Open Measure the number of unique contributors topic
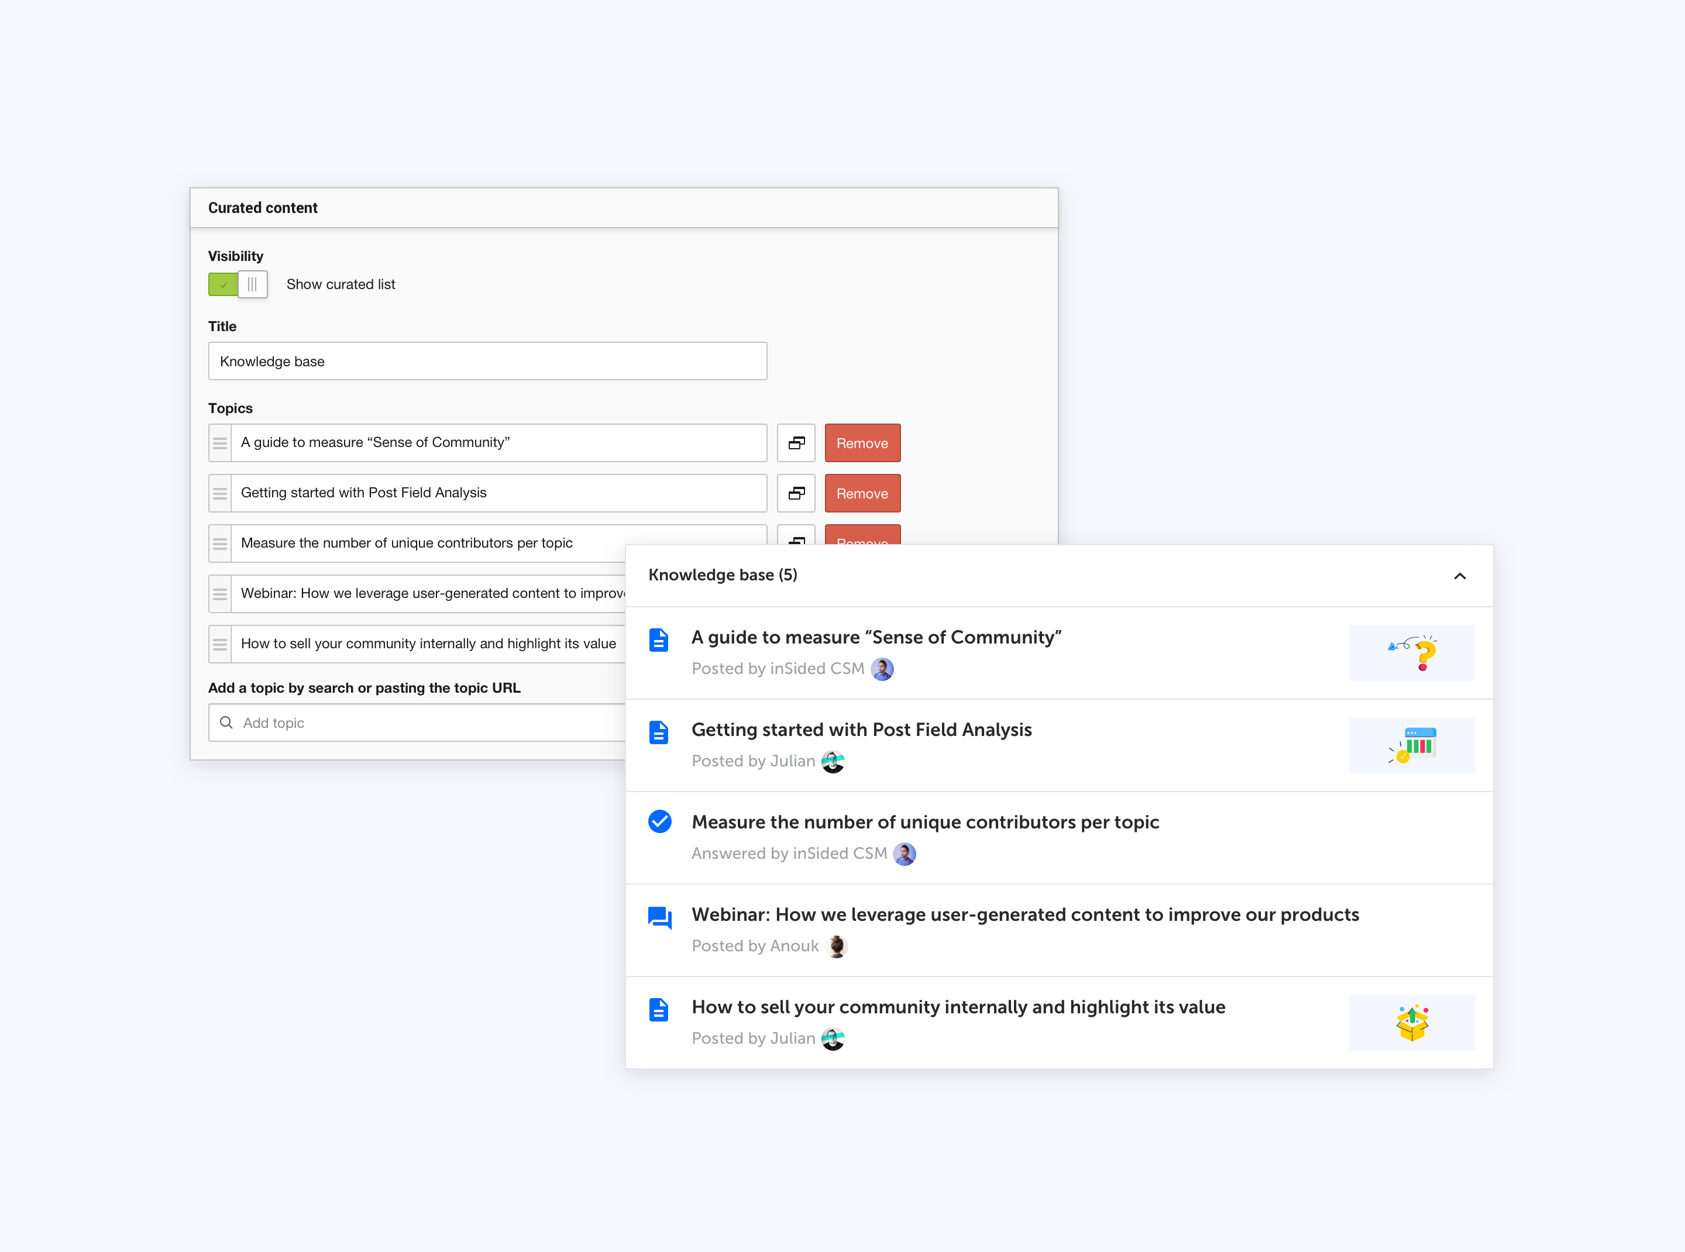Image resolution: width=1685 pixels, height=1252 pixels. (x=926, y=823)
